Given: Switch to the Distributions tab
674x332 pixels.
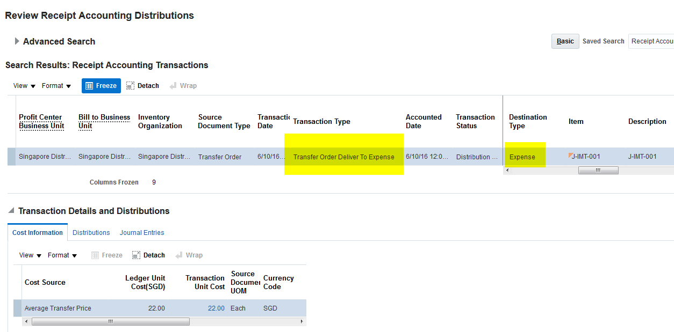Looking at the screenshot, I should pos(91,233).
